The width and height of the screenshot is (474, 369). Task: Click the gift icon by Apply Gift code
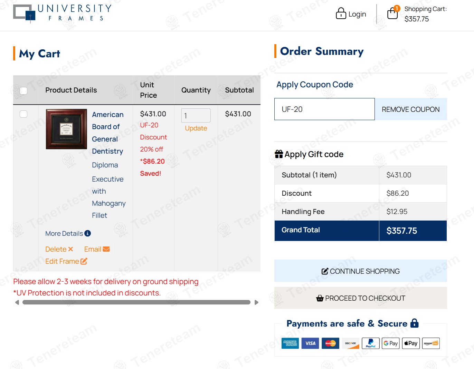(278, 154)
